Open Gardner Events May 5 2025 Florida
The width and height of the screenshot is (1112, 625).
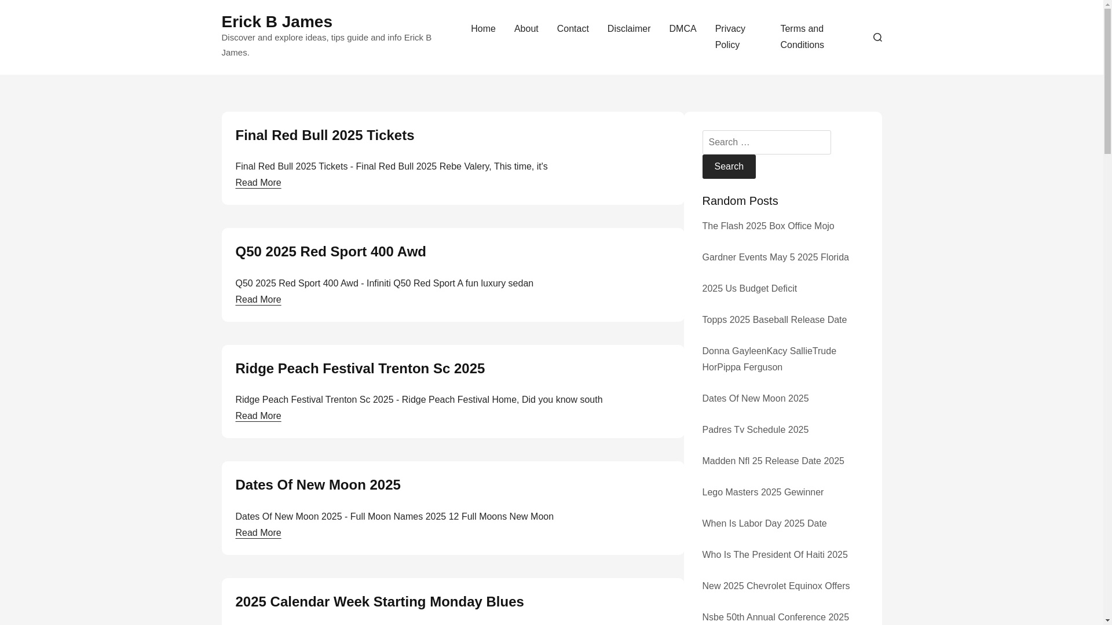point(775,258)
